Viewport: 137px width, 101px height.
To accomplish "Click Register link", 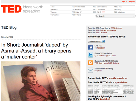I will (x=132, y=1).
